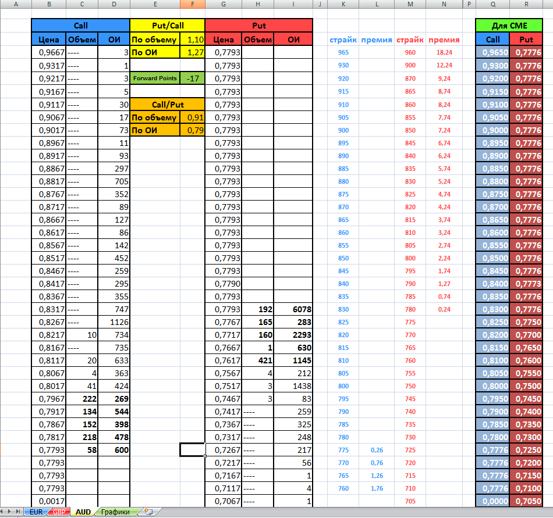553x518 pixels.
Task: Open the Графики sheet tab
Action: (115, 512)
